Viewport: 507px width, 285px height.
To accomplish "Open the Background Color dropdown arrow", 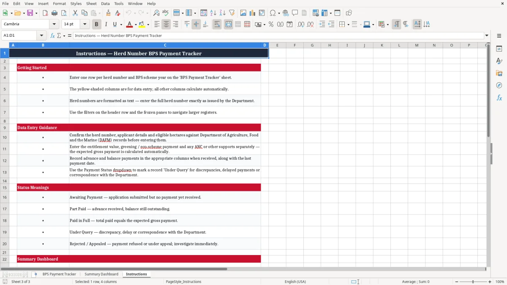I will [148, 24].
